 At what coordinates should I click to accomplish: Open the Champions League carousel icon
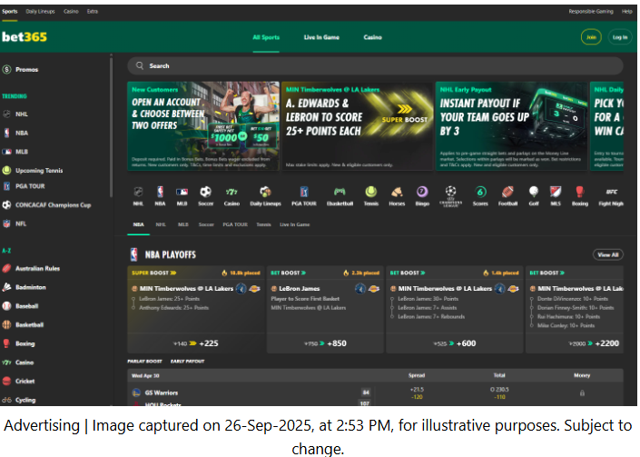(450, 196)
